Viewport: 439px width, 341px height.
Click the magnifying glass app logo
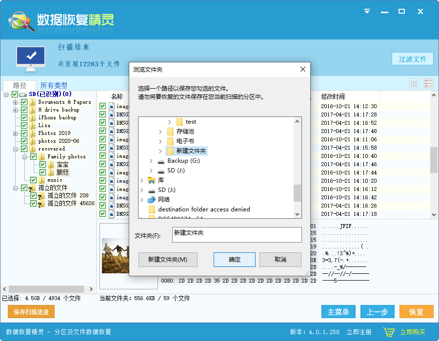pos(19,21)
